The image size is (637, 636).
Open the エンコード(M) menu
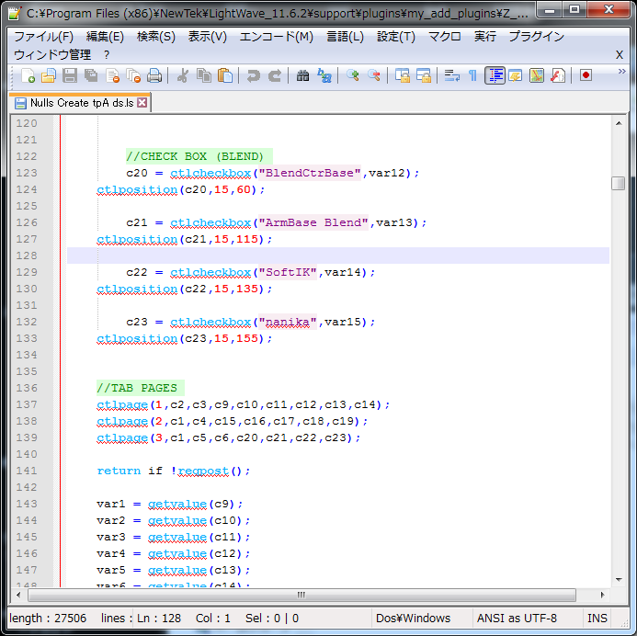click(x=277, y=37)
